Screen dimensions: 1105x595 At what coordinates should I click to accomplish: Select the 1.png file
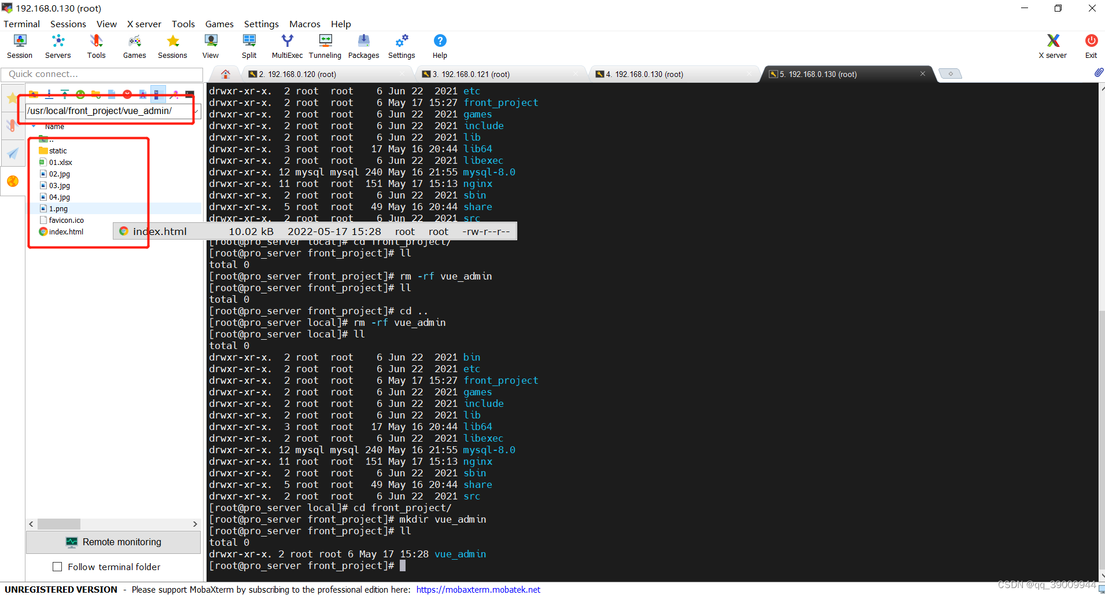click(x=53, y=208)
